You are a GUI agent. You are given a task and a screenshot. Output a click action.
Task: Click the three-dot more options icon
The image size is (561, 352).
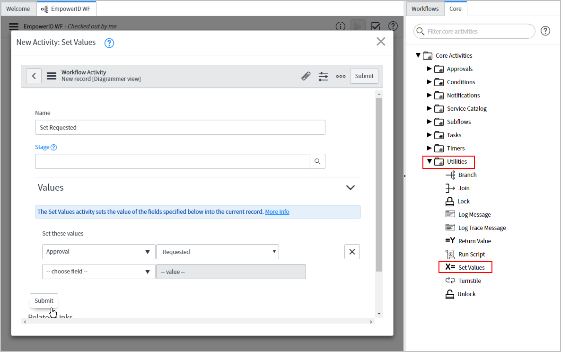click(x=341, y=76)
